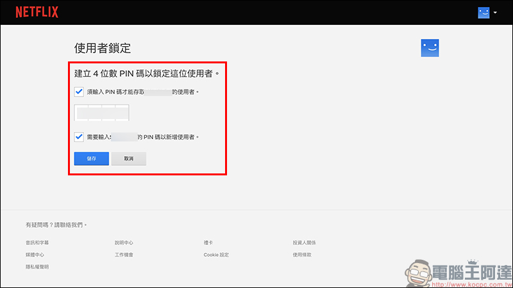The width and height of the screenshot is (513, 288).
Task: Click the 使用者鎖定 page heading
Action: point(103,49)
